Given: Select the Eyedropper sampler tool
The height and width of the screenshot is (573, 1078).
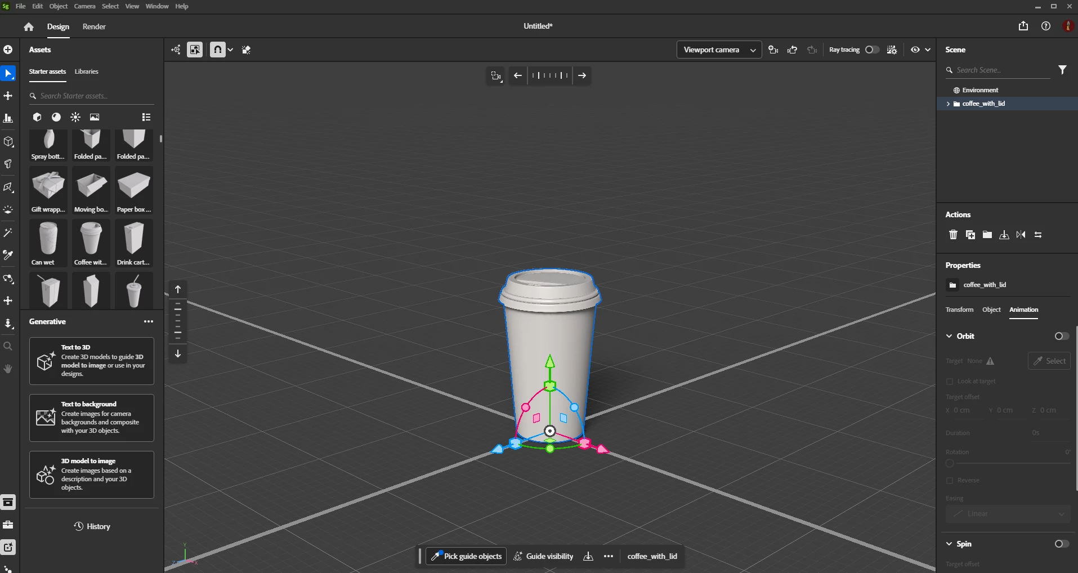Looking at the screenshot, I should (8, 255).
